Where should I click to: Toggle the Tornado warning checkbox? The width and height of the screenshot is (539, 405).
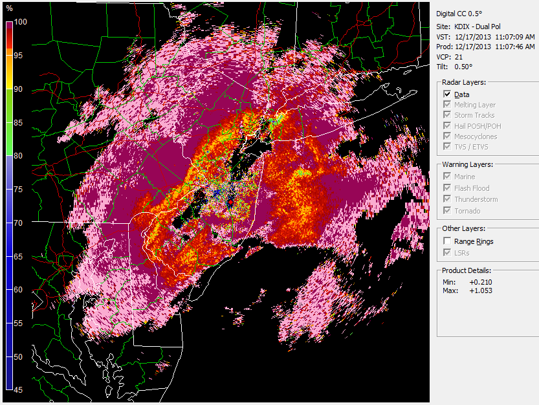click(x=447, y=210)
